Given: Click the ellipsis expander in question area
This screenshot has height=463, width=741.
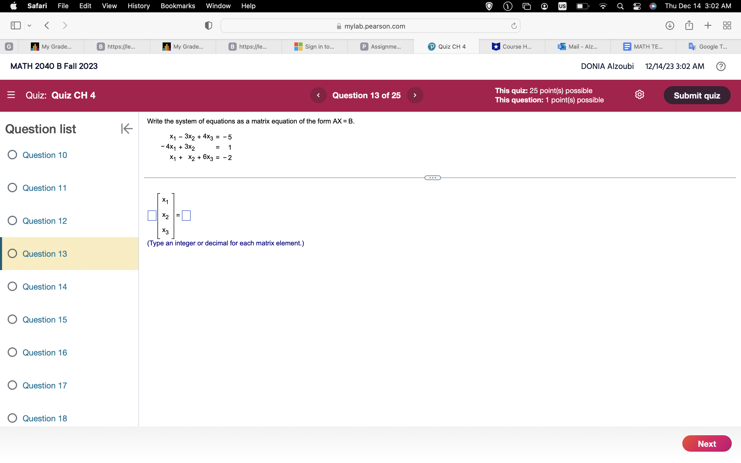Looking at the screenshot, I should pyautogui.click(x=433, y=177).
